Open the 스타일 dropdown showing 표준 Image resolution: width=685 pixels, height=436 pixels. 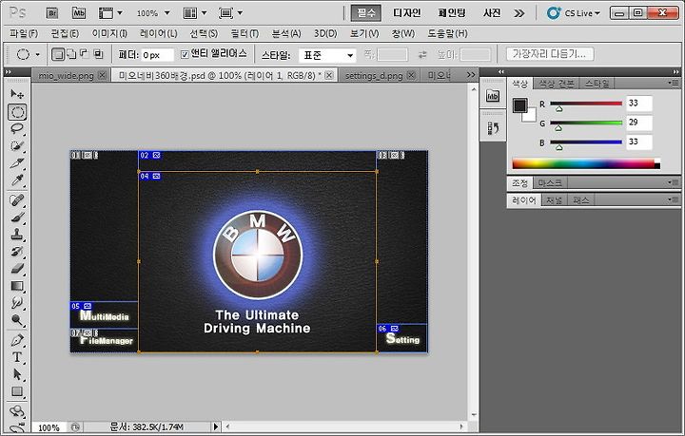[x=327, y=55]
